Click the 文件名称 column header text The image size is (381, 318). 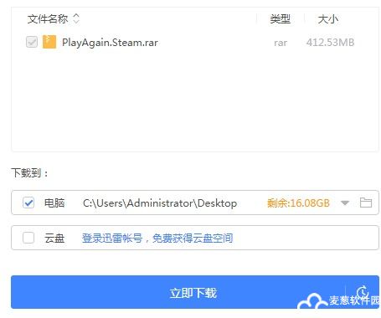[x=48, y=19]
